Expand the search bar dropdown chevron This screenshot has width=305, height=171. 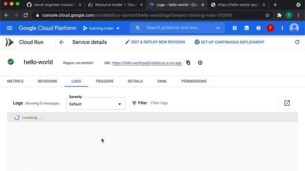point(218,28)
